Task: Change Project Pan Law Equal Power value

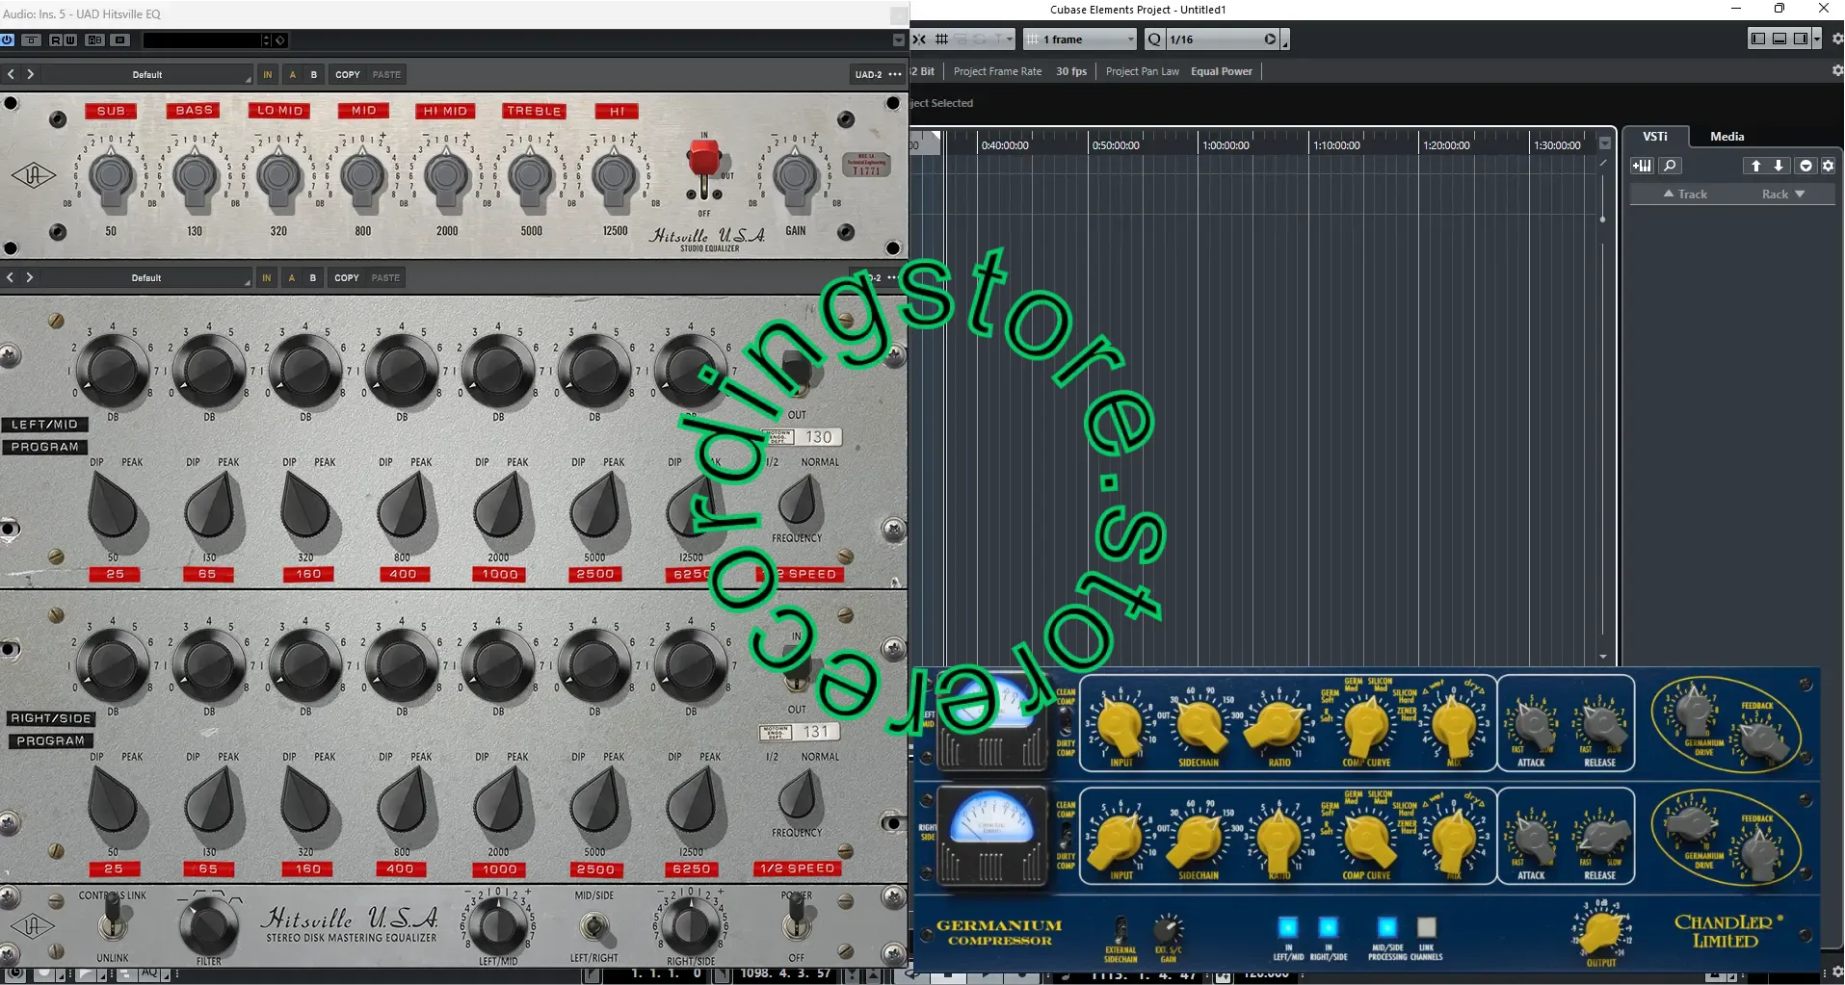Action: (x=1222, y=71)
